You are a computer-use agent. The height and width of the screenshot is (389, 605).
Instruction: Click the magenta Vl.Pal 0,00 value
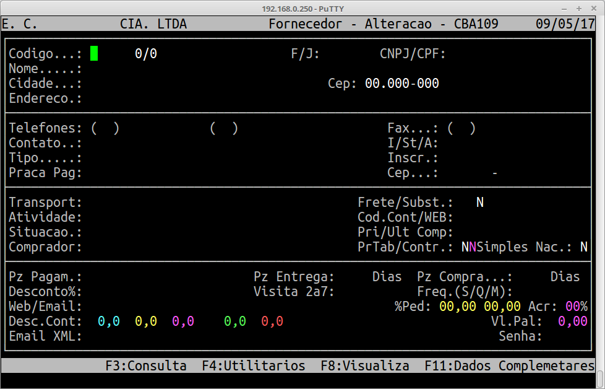572,321
